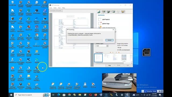172x97 pixels.
Task: Open the Tools menu in HP Scanning
Action: click(x=55, y=8)
